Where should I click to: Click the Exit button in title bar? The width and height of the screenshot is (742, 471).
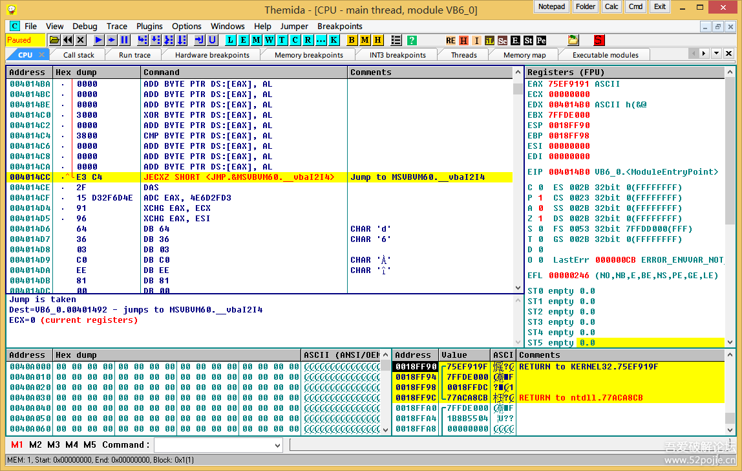[x=660, y=6]
